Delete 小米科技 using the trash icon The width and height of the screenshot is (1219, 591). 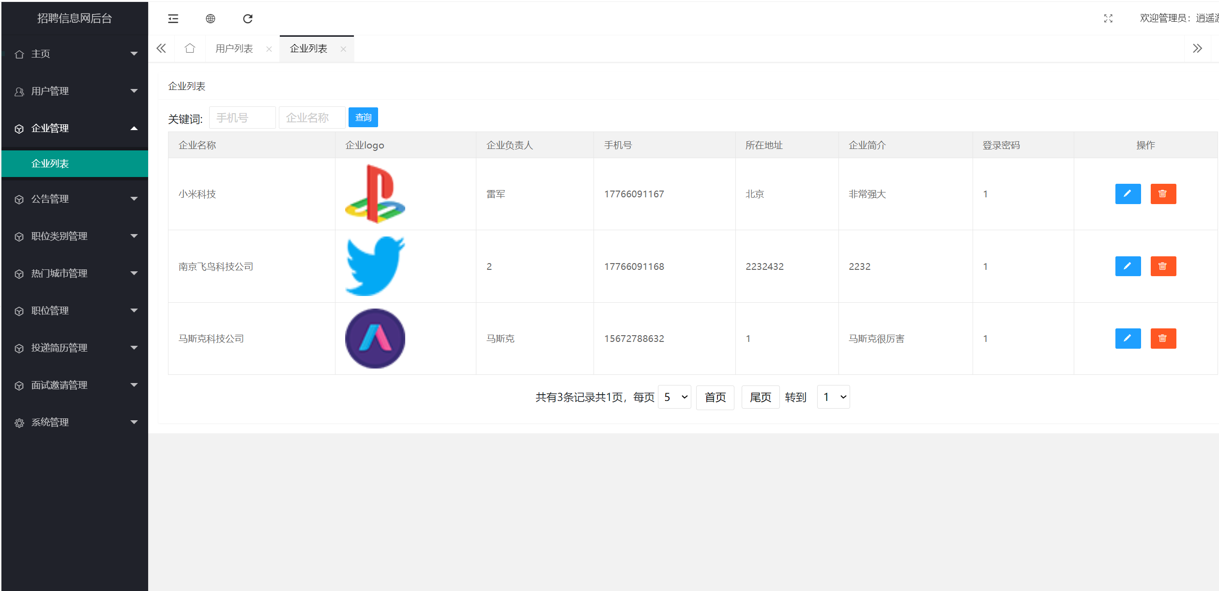click(1163, 194)
